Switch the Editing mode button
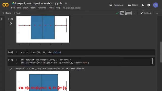162x91 pixels. point(146,13)
